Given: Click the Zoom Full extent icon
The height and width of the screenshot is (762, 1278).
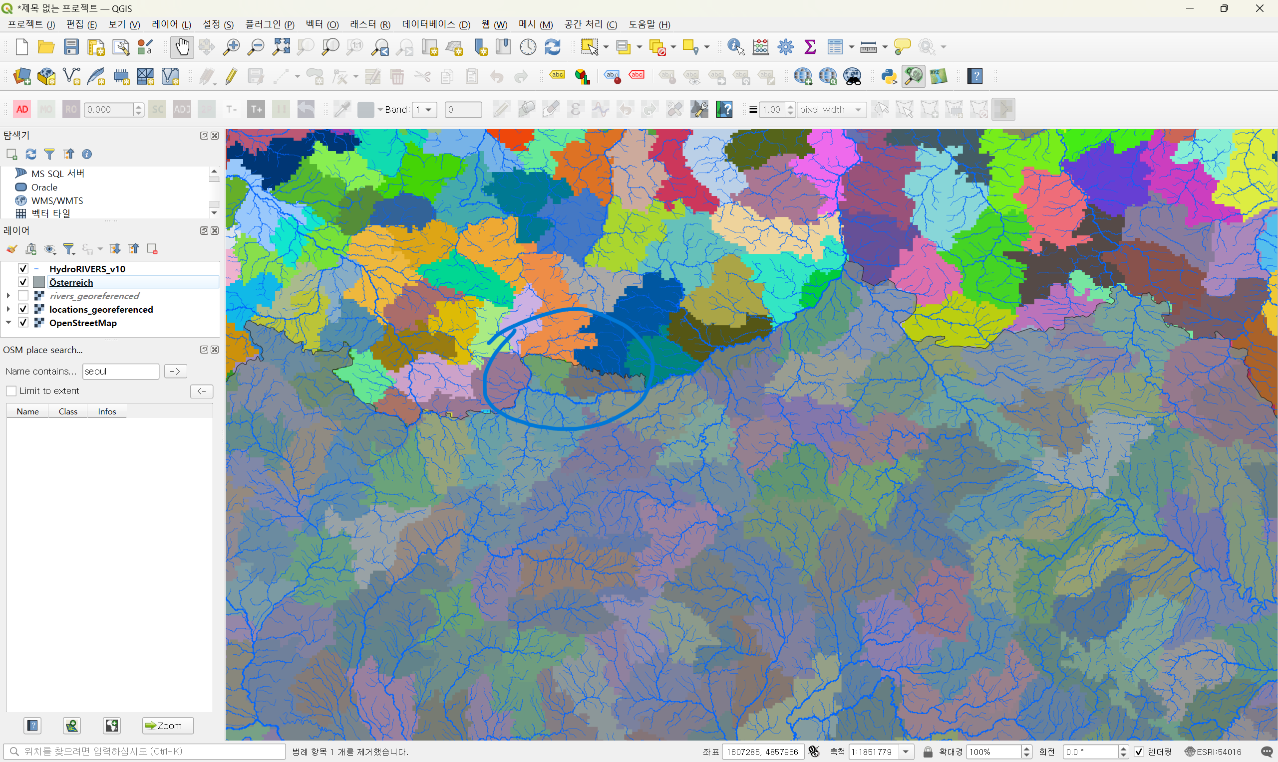Looking at the screenshot, I should click(x=281, y=47).
